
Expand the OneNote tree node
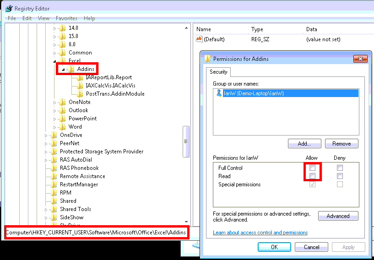(54, 103)
